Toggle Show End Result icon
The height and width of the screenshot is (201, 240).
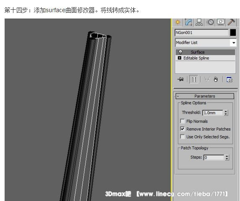(x=194, y=79)
